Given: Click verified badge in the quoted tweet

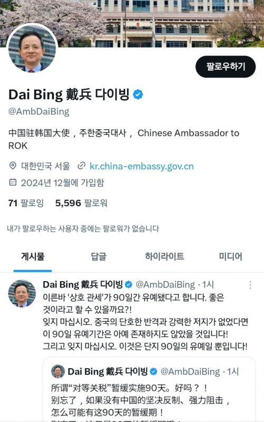Looking at the screenshot, I should click(154, 372).
